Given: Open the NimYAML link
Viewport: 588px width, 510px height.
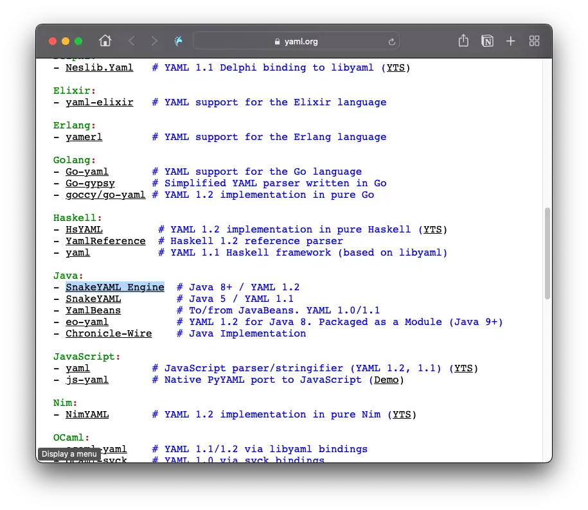Looking at the screenshot, I should coord(87,414).
